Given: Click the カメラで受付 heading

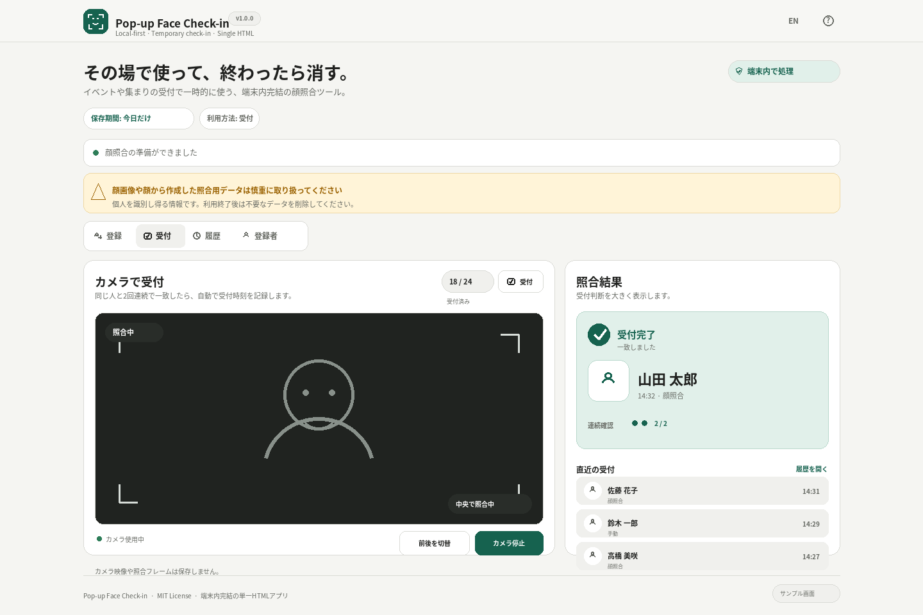Looking at the screenshot, I should 129,282.
